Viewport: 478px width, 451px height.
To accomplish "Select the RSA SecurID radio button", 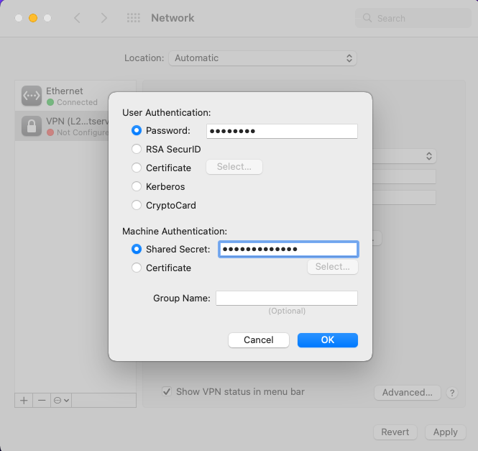I will click(x=137, y=149).
